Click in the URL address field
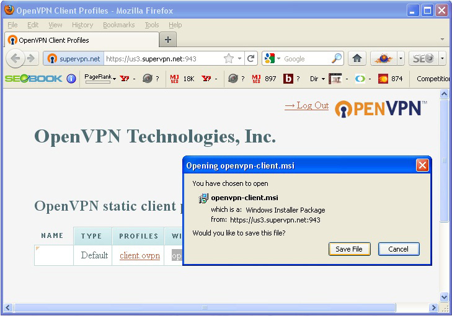The width and height of the screenshot is (452, 316). tap(163, 59)
